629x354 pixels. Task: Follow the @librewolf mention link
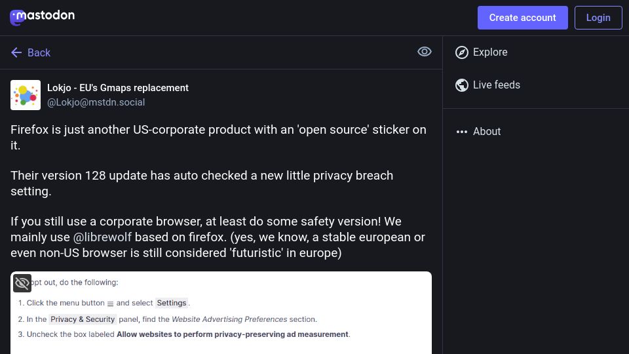coord(102,237)
